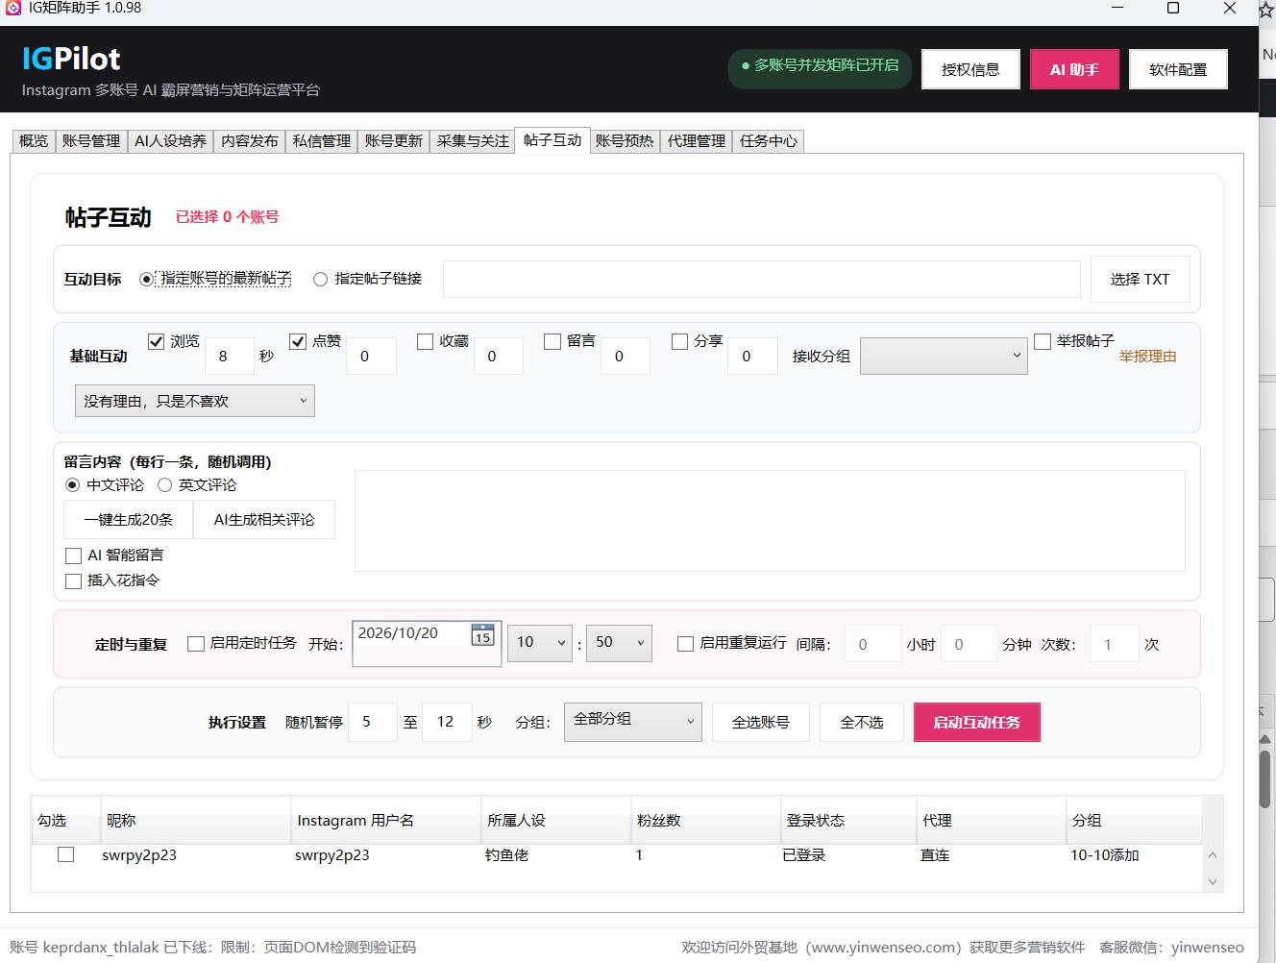Expand 没有理由，只是不喜欢 report reason dropdown
Viewport: 1276px width, 963px height.
(x=195, y=402)
